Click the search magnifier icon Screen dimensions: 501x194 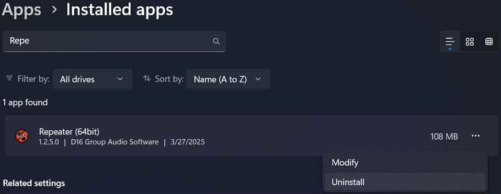(x=217, y=41)
